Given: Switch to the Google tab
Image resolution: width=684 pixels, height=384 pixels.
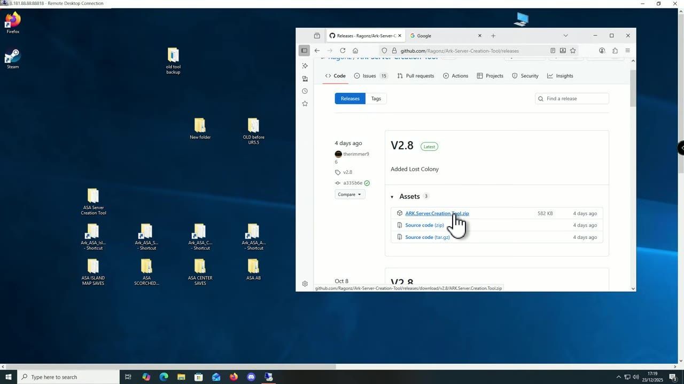Looking at the screenshot, I should (x=445, y=36).
